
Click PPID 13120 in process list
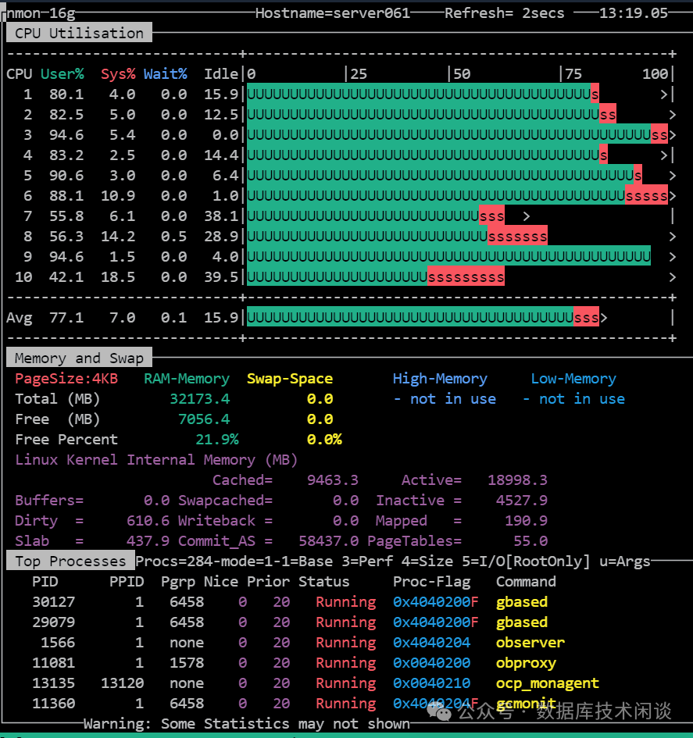[x=122, y=683]
